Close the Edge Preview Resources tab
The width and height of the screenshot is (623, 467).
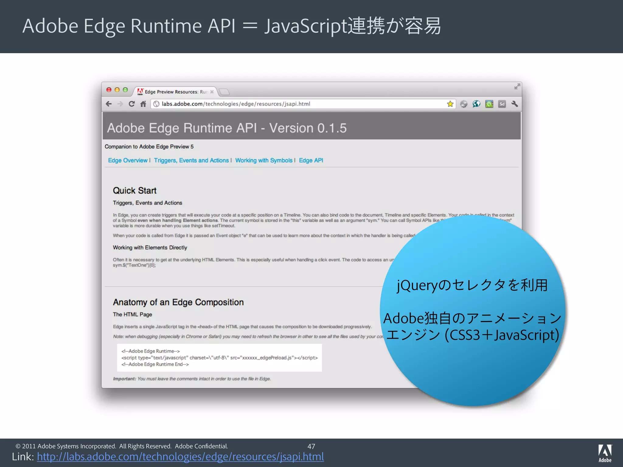coord(212,92)
